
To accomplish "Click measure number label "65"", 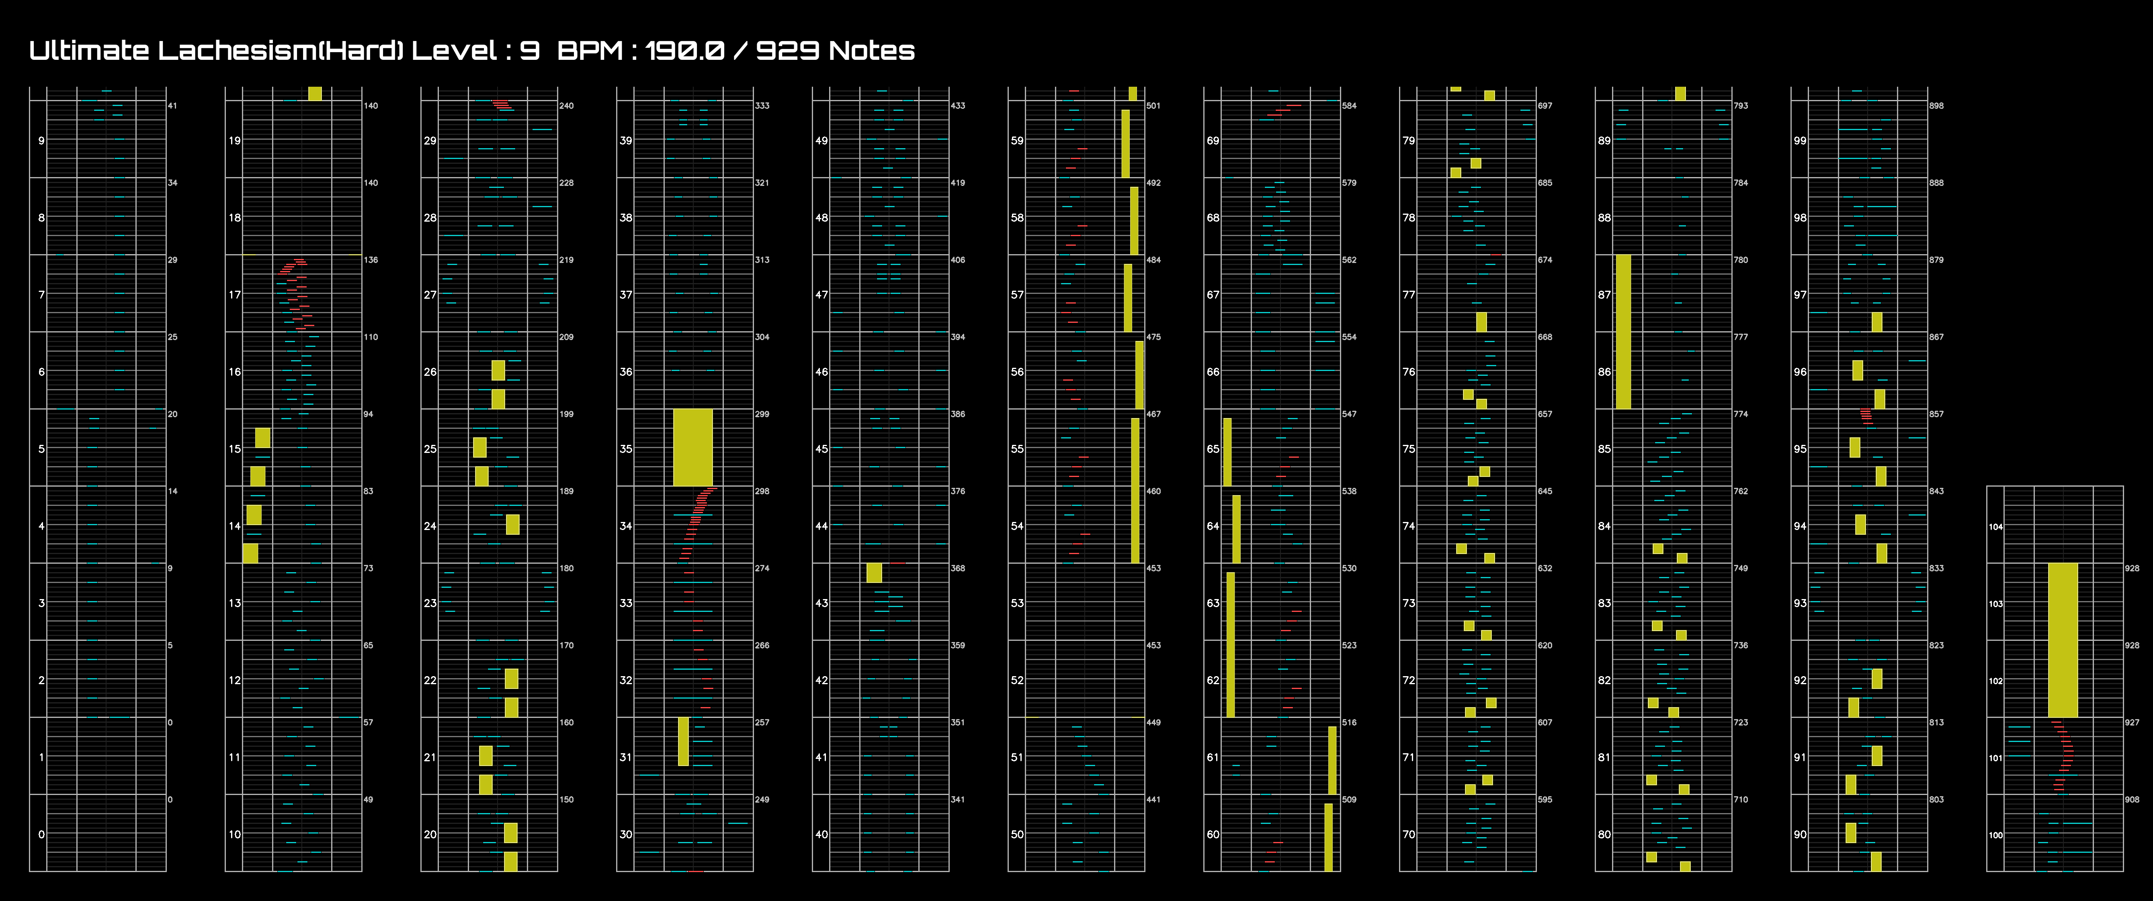I will coord(1213,448).
